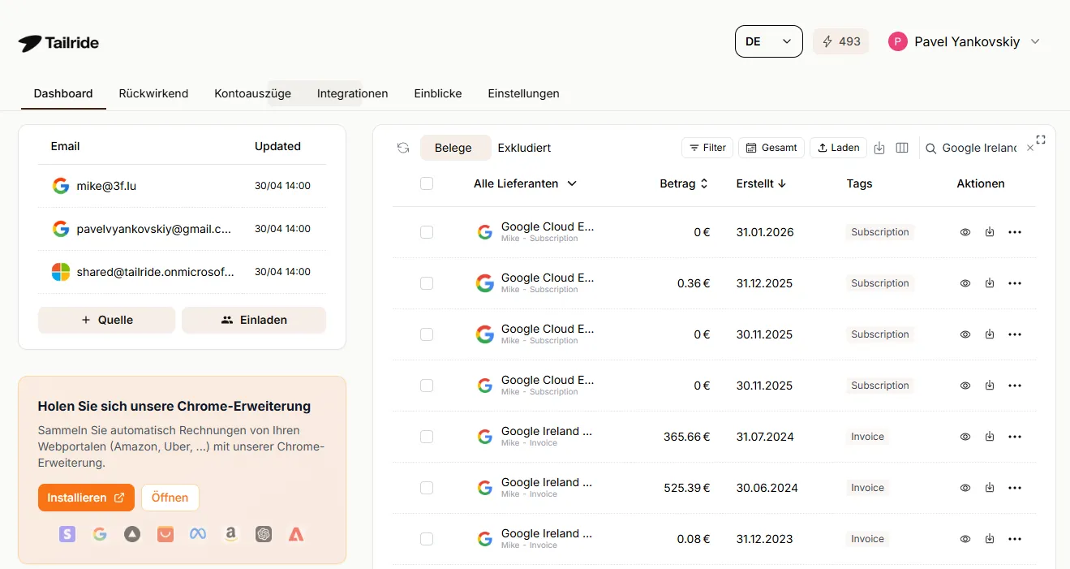
Task: Click the Adobe icon in the extension card
Action: tap(296, 534)
